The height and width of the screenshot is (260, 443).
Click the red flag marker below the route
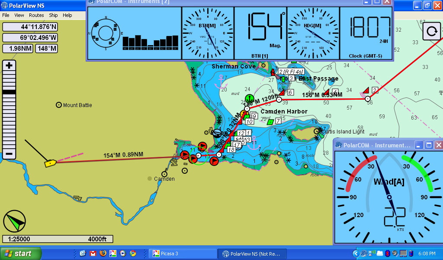(x=214, y=161)
